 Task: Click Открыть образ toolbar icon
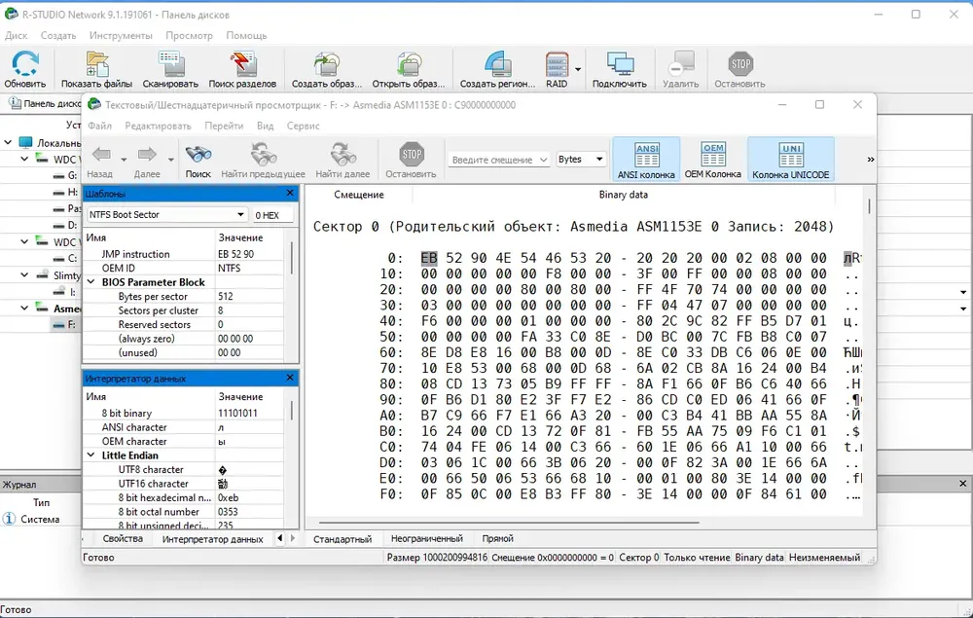pyautogui.click(x=409, y=64)
